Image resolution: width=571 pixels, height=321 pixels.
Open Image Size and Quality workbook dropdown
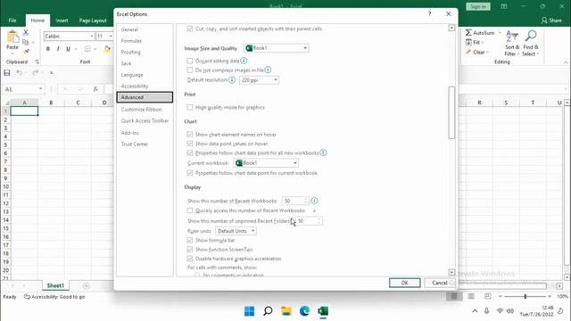point(276,48)
